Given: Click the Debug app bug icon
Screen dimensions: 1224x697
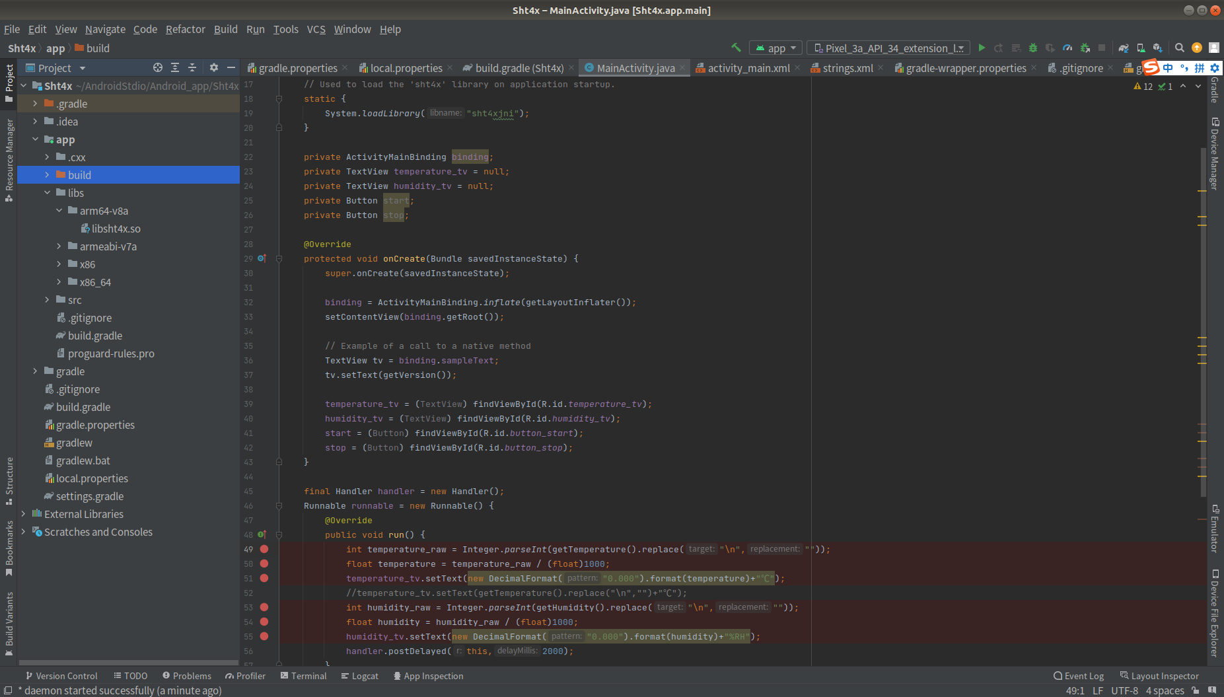Looking at the screenshot, I should pos(1033,48).
